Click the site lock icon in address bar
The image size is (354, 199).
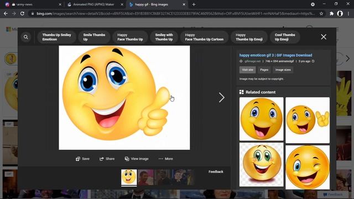[33, 13]
